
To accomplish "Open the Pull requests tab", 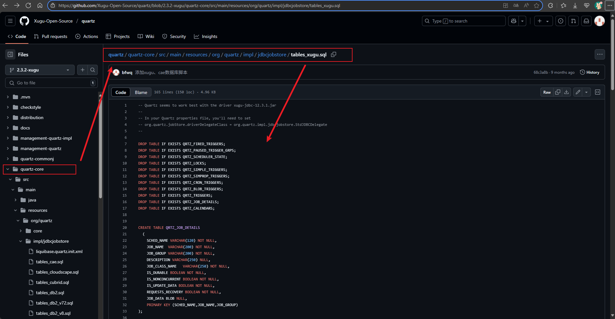I will (x=50, y=36).
